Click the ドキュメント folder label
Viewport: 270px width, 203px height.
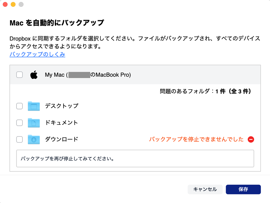click(x=61, y=123)
